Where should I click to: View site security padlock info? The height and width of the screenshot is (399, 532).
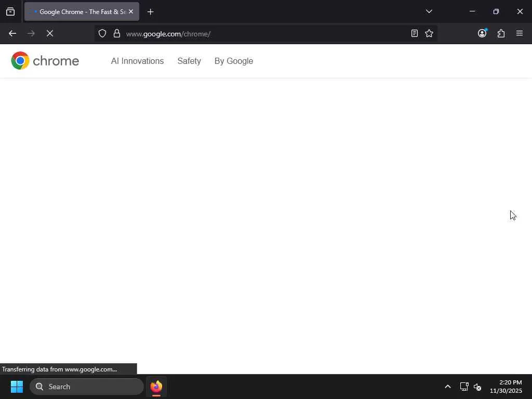[x=117, y=34]
